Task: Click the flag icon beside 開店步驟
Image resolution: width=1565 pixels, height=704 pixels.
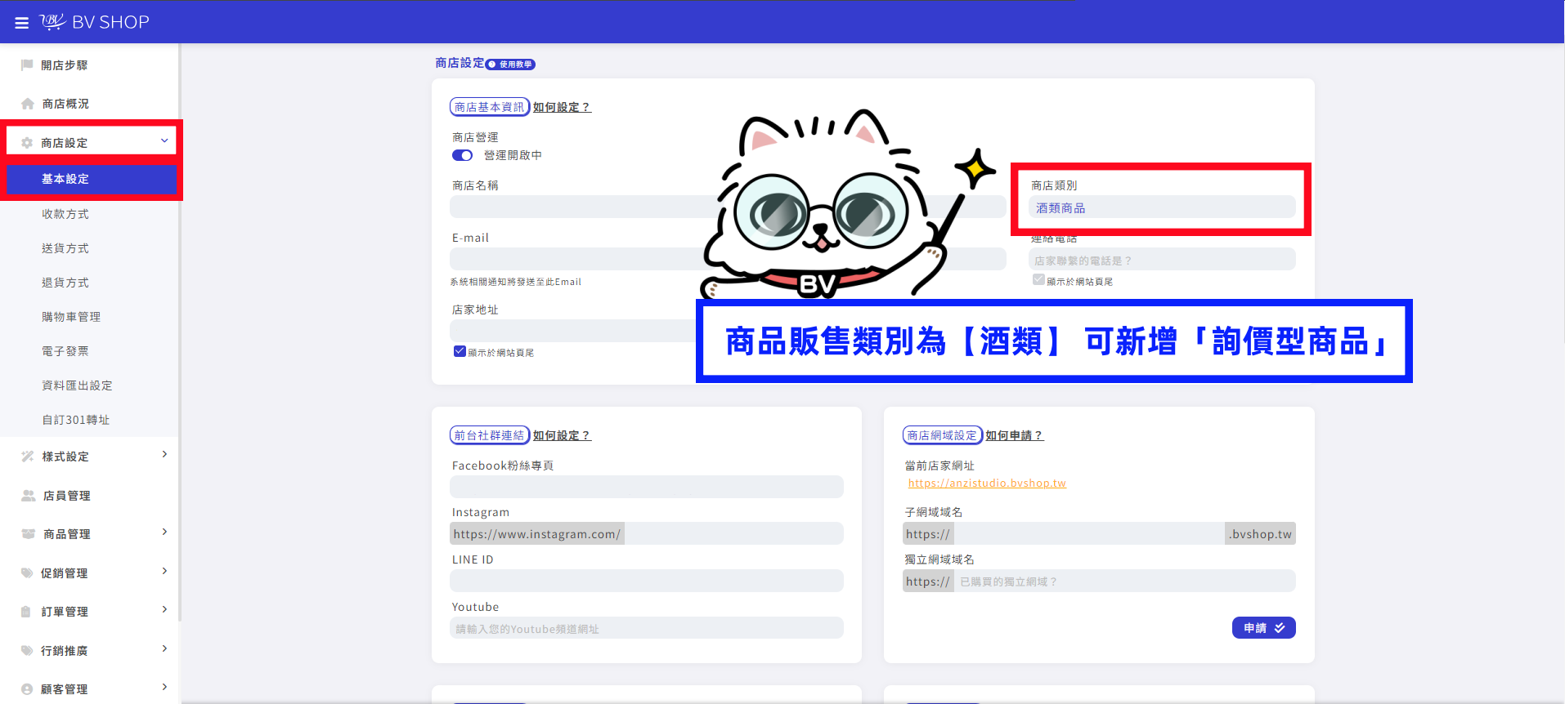Action: point(27,65)
